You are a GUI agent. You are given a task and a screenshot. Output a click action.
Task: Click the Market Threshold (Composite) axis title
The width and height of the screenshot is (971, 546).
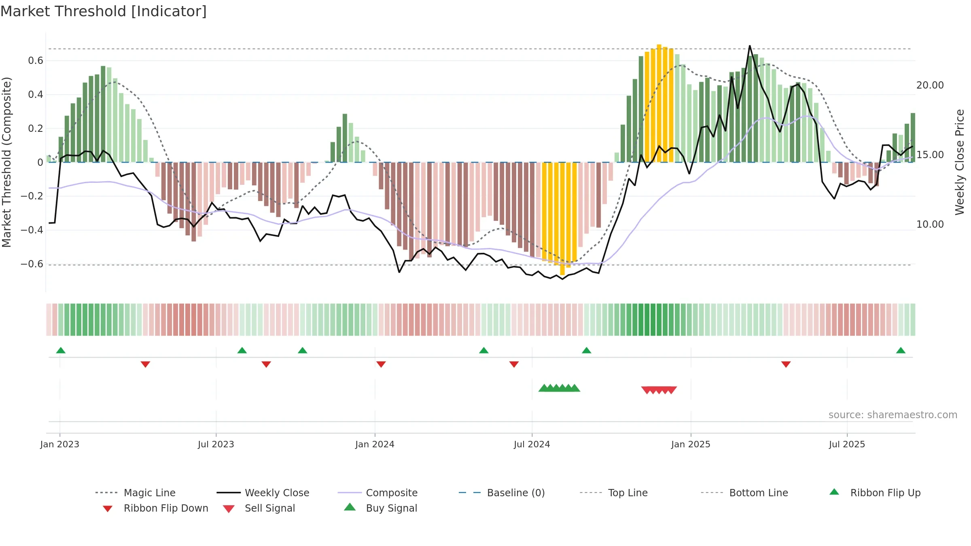tap(6, 162)
